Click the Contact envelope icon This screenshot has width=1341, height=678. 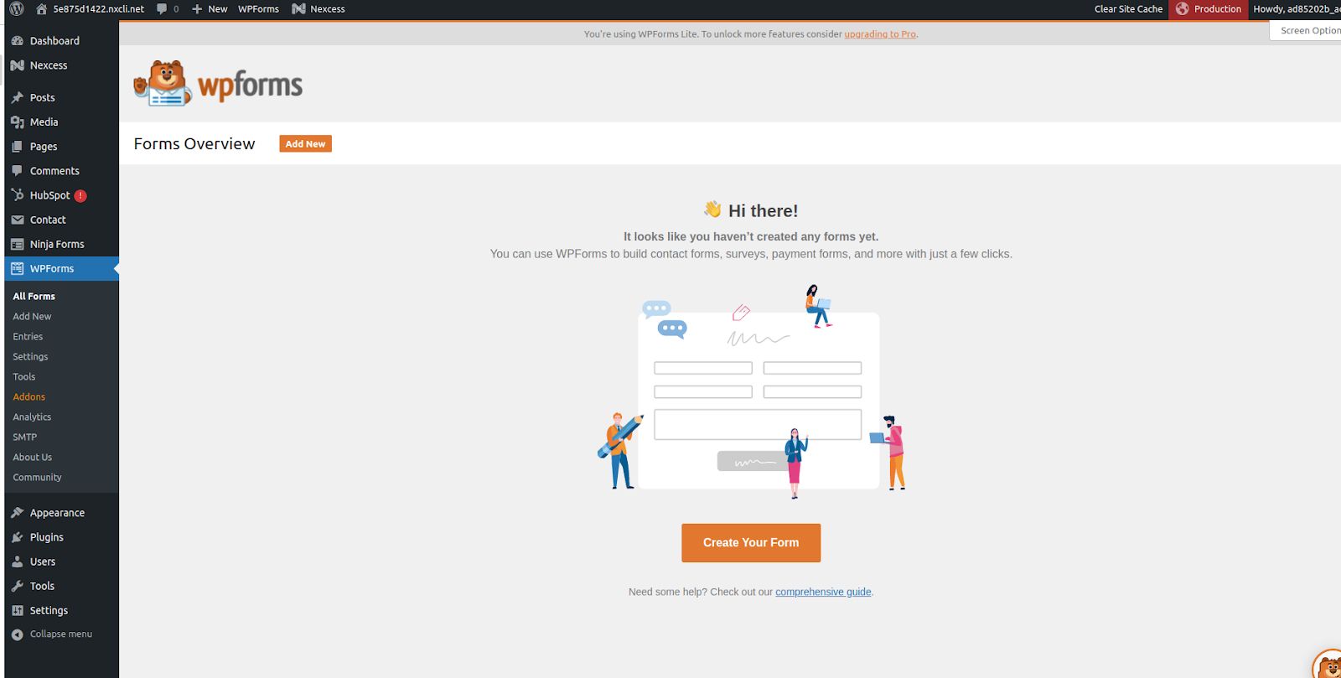tap(18, 220)
